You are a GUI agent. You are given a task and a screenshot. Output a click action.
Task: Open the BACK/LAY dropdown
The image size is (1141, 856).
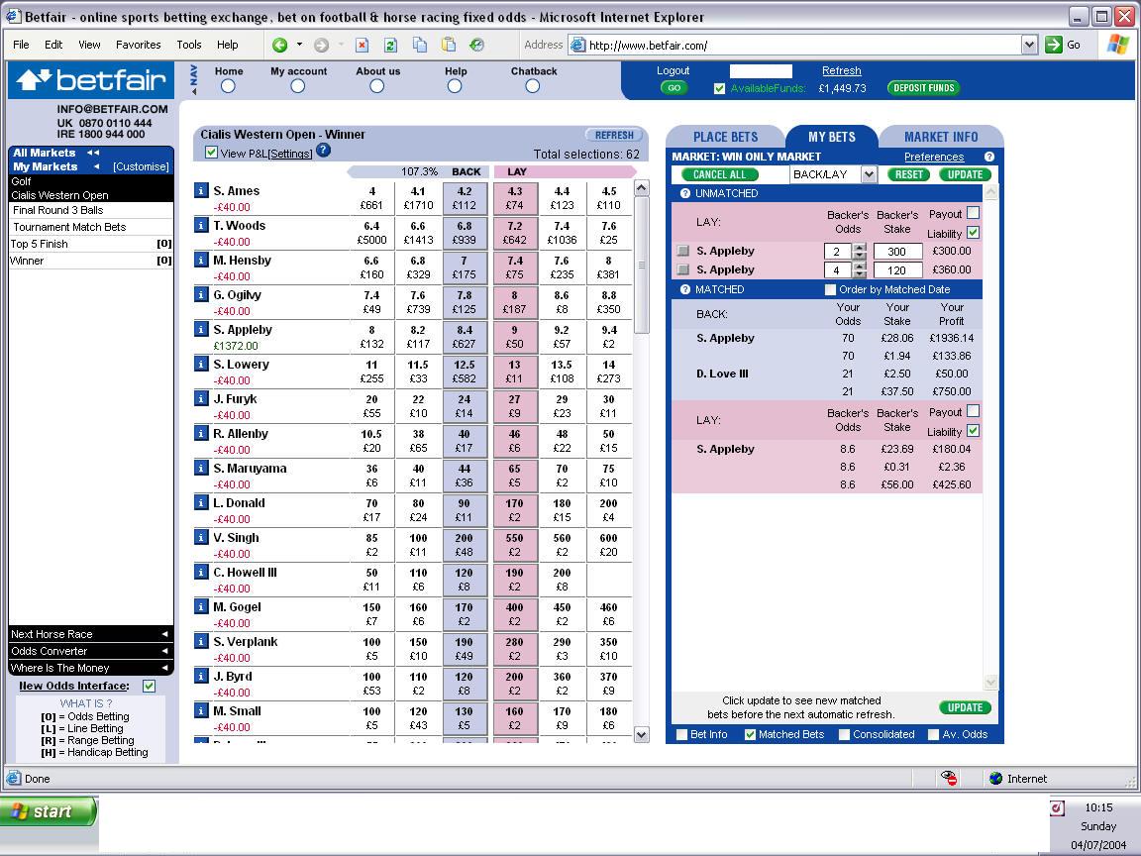[868, 174]
